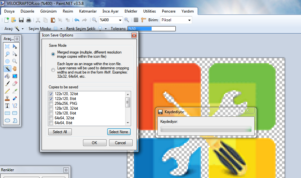Screen dimensions: 301x178
Task: Click the Zoom out magnifier icon
Action: tap(94, 20)
